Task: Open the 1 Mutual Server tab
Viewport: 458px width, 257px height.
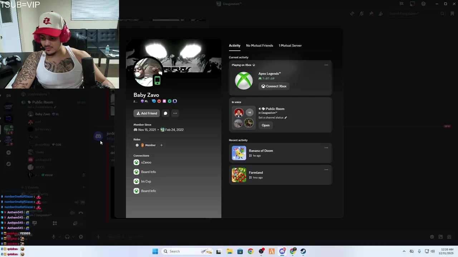Action: tap(290, 45)
